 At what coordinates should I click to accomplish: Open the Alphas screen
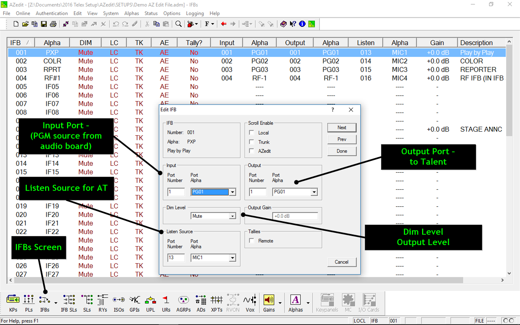(x=296, y=303)
